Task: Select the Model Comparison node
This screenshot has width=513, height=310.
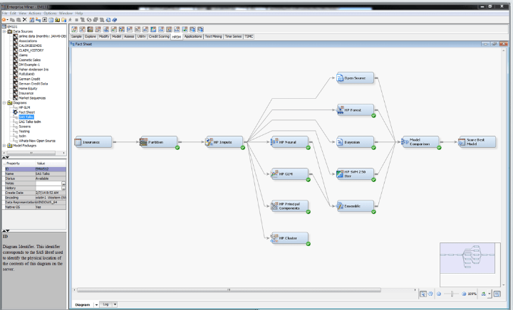Action: 420,141
